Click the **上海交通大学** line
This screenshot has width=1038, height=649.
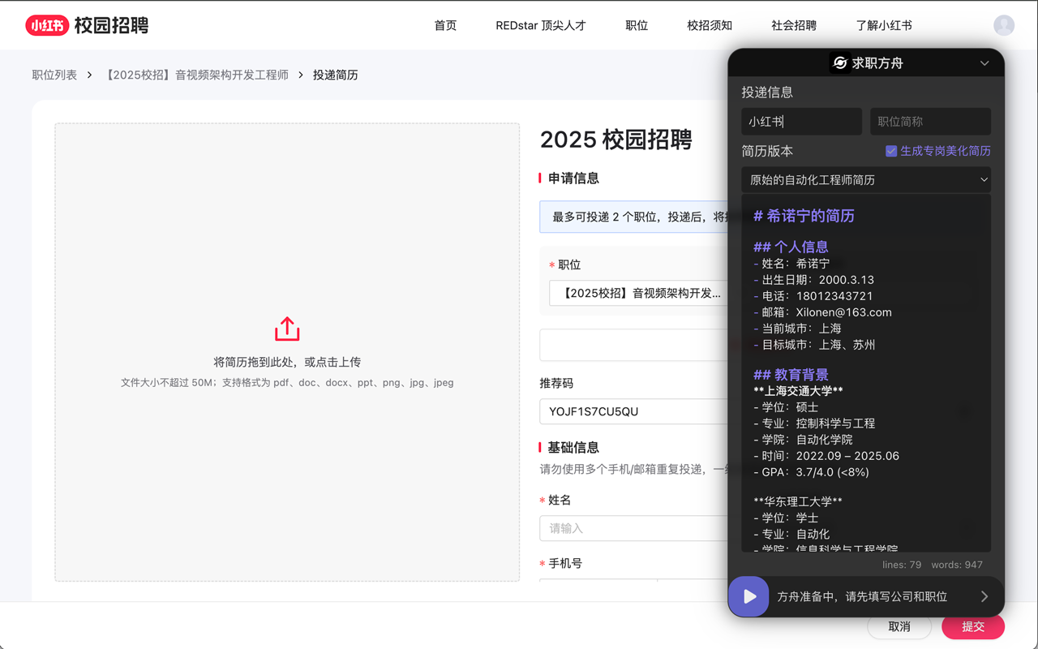[798, 391]
